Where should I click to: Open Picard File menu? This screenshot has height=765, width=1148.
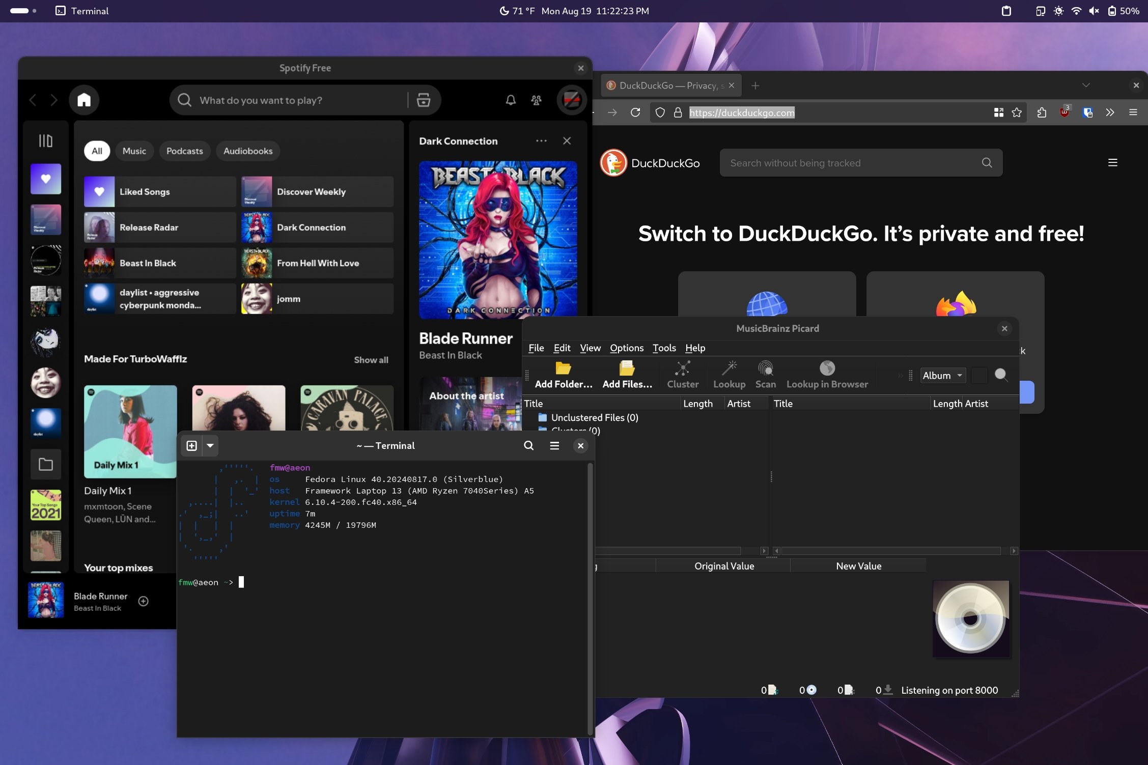536,348
